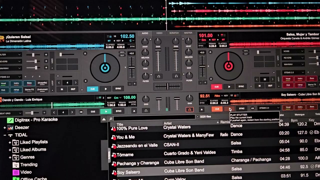320x180 pixels.
Task: Click the browser search field
Action: pos(154,117)
